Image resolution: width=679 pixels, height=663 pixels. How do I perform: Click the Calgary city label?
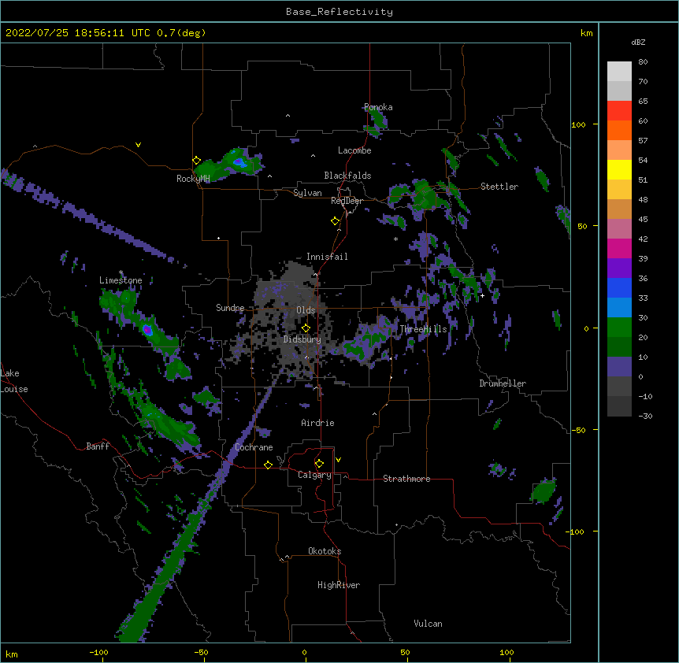tap(314, 475)
